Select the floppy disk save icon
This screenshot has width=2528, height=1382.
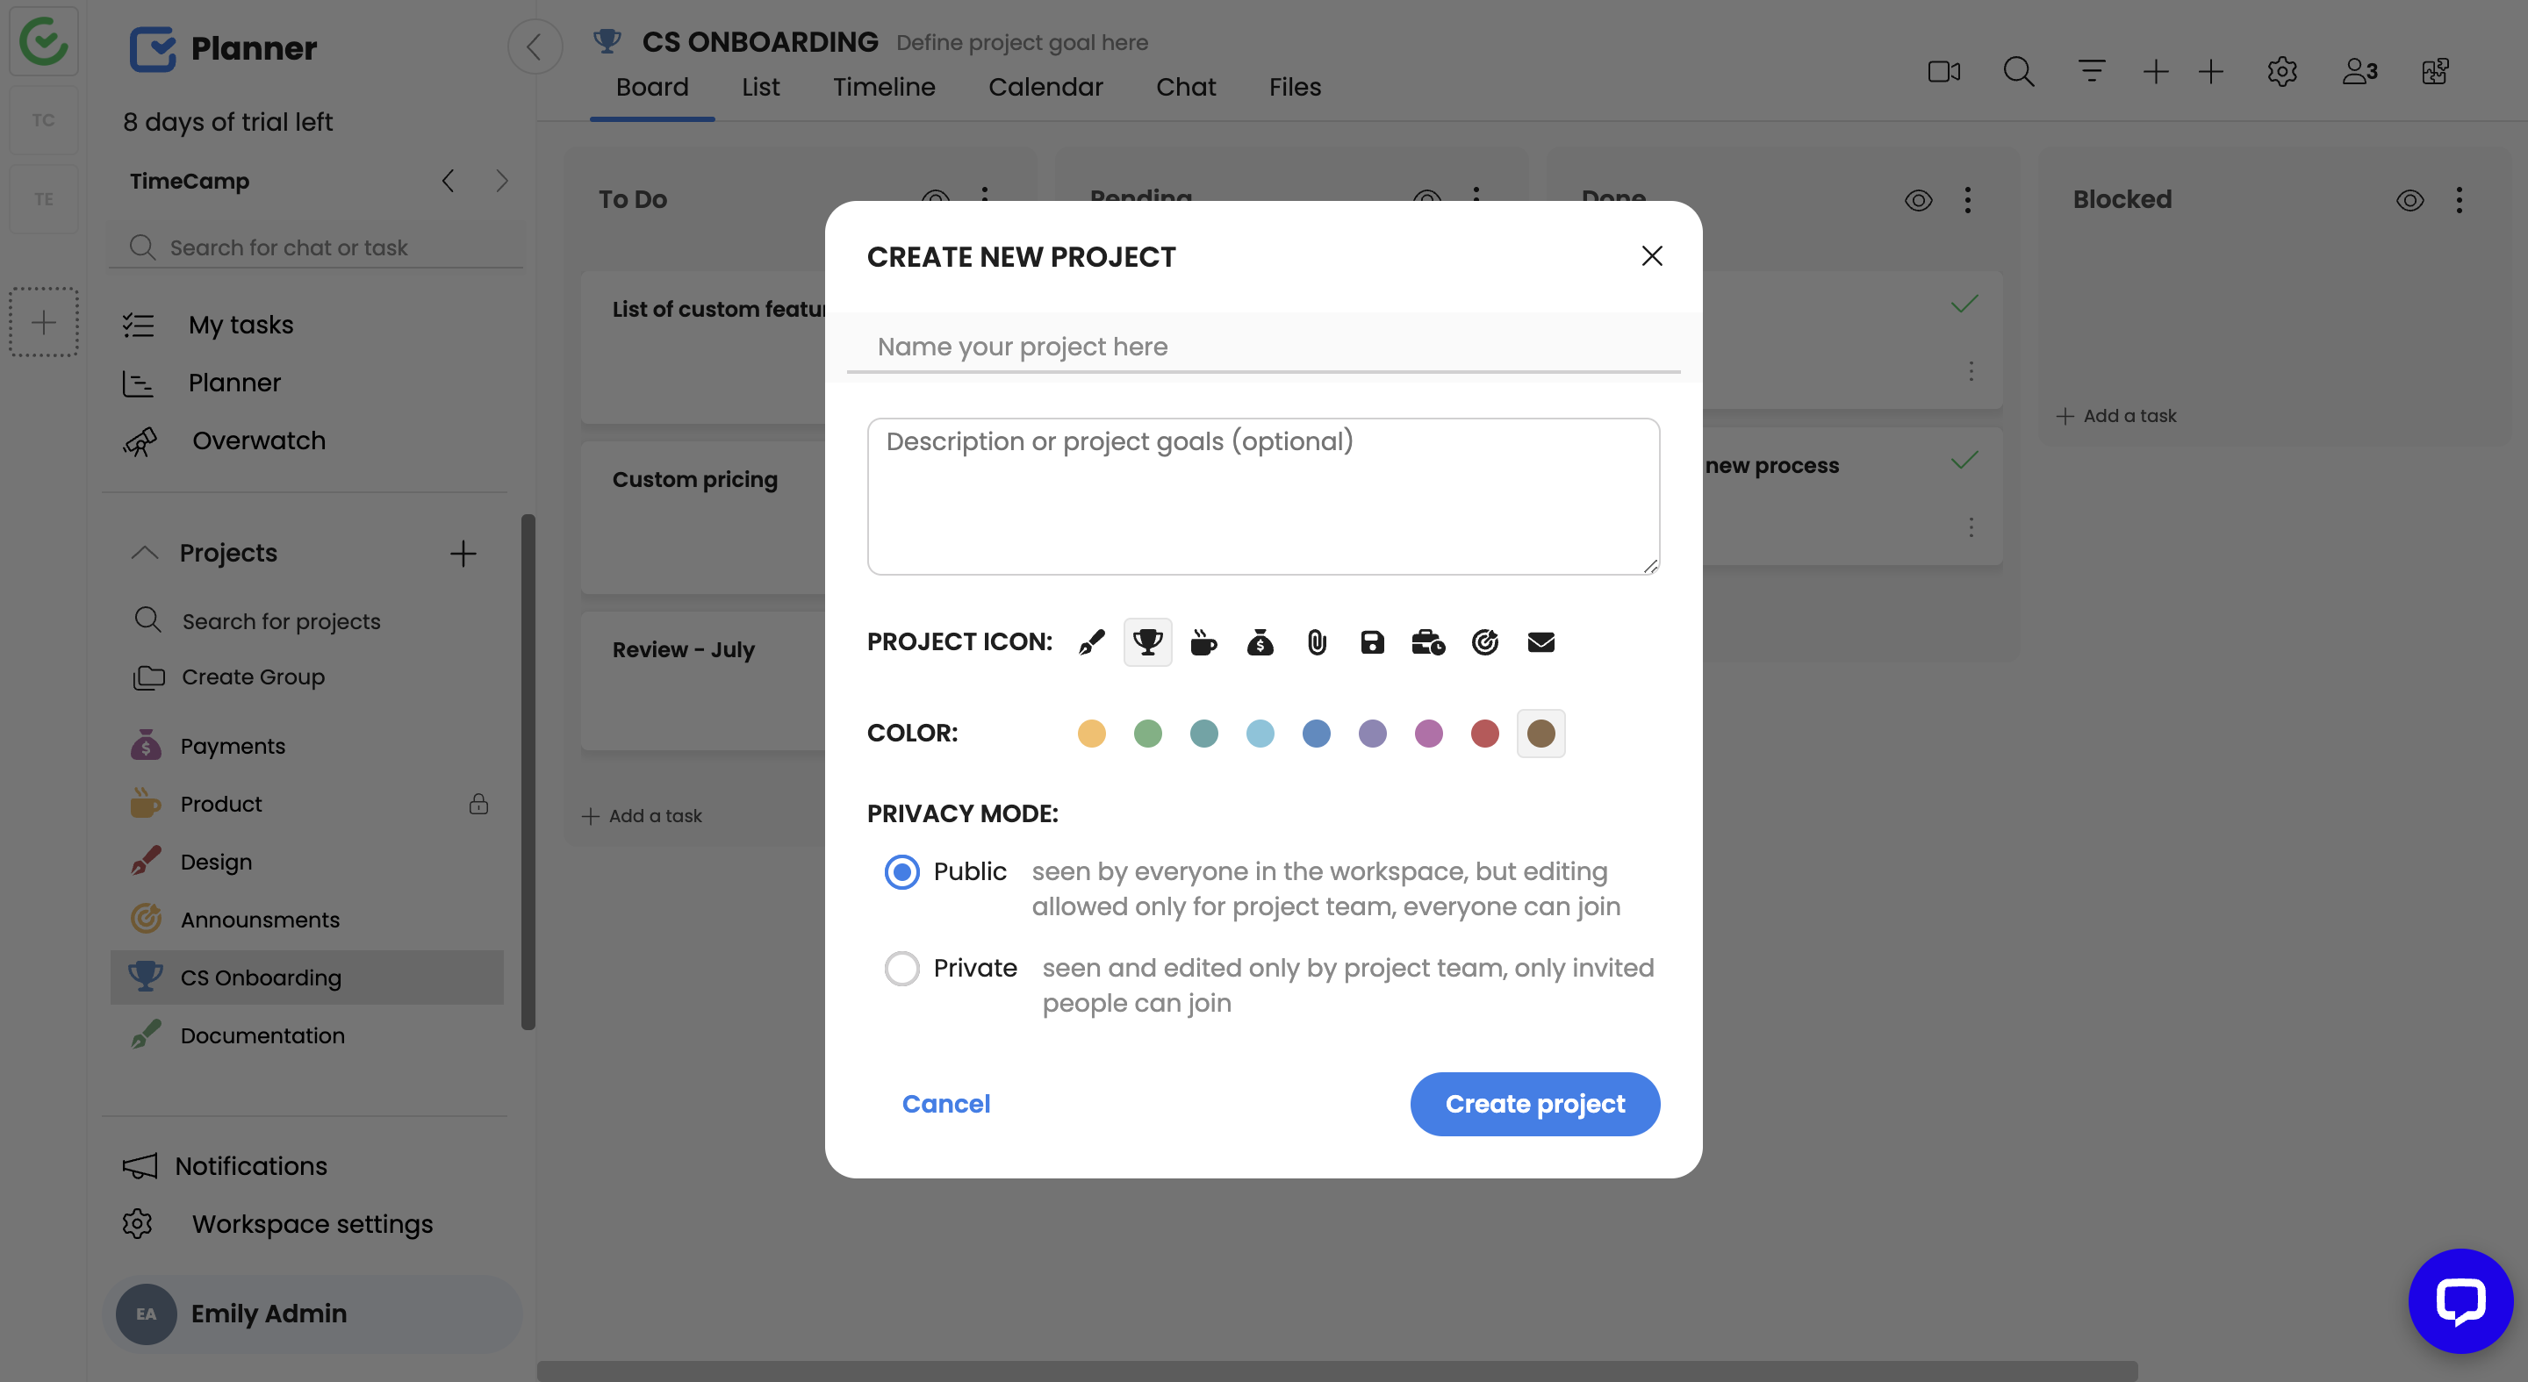(1372, 642)
